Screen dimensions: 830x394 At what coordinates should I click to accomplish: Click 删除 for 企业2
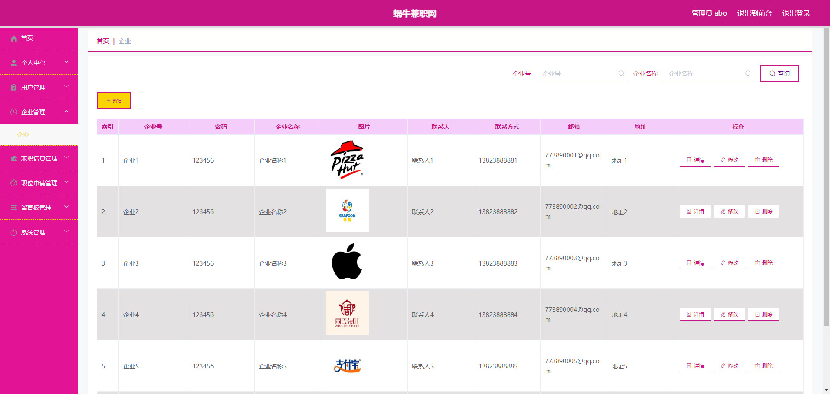pos(763,211)
